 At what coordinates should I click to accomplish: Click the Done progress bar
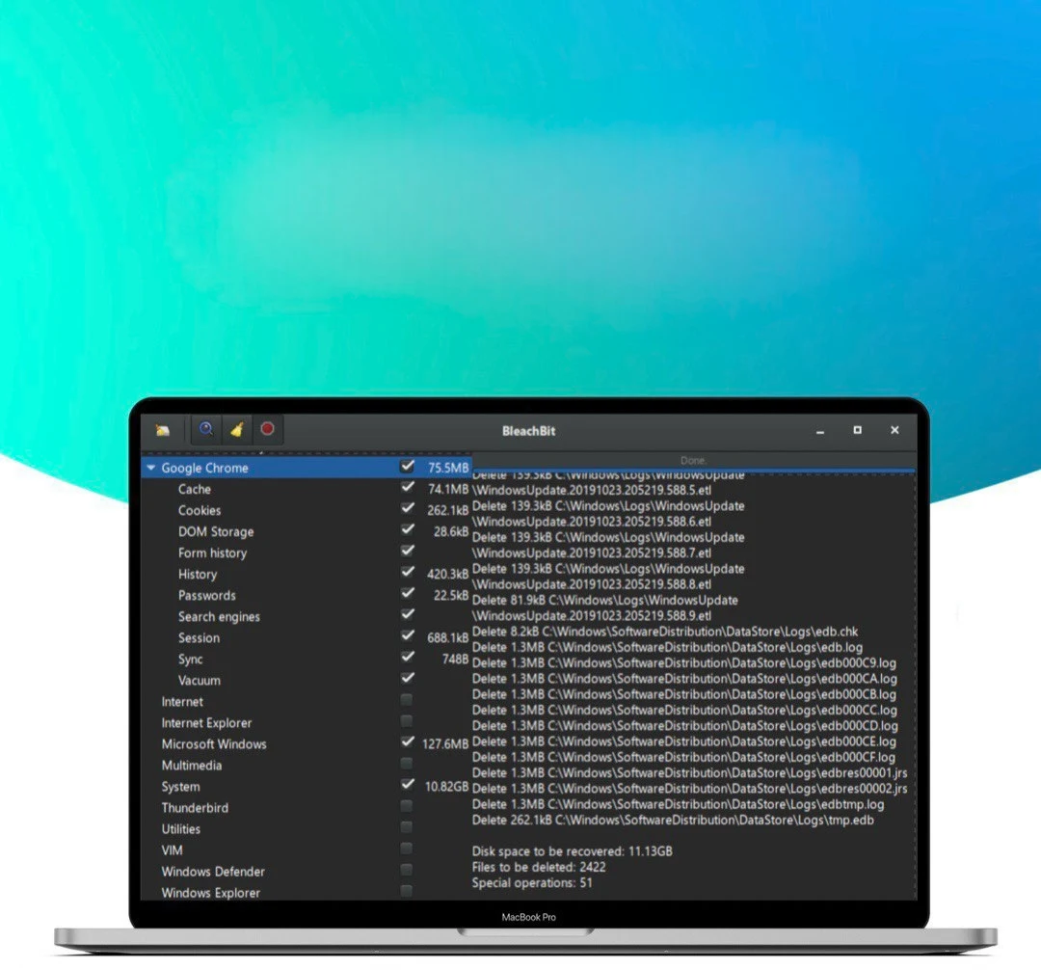click(693, 461)
